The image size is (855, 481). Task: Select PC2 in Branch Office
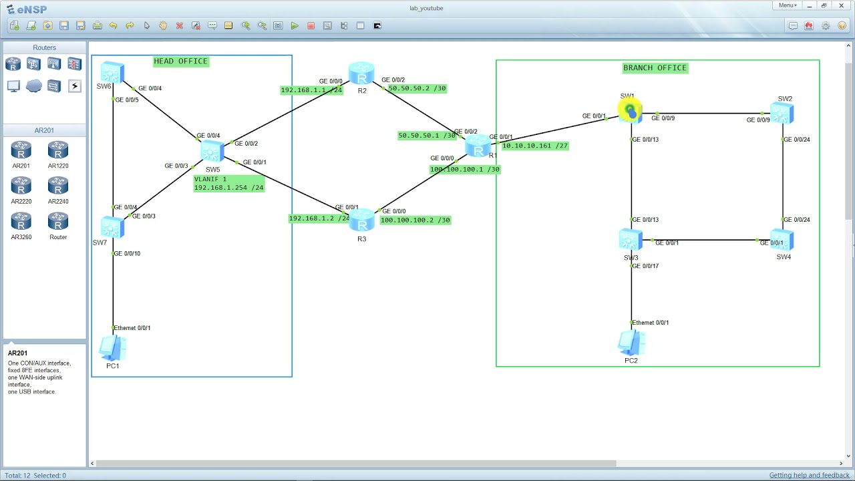631,342
